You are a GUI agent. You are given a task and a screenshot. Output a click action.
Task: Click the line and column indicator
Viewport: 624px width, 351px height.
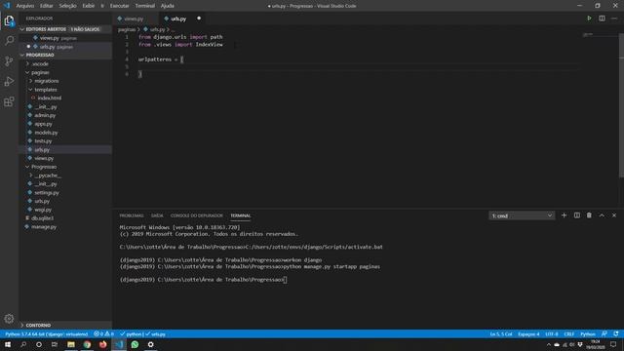pyautogui.click(x=501, y=333)
